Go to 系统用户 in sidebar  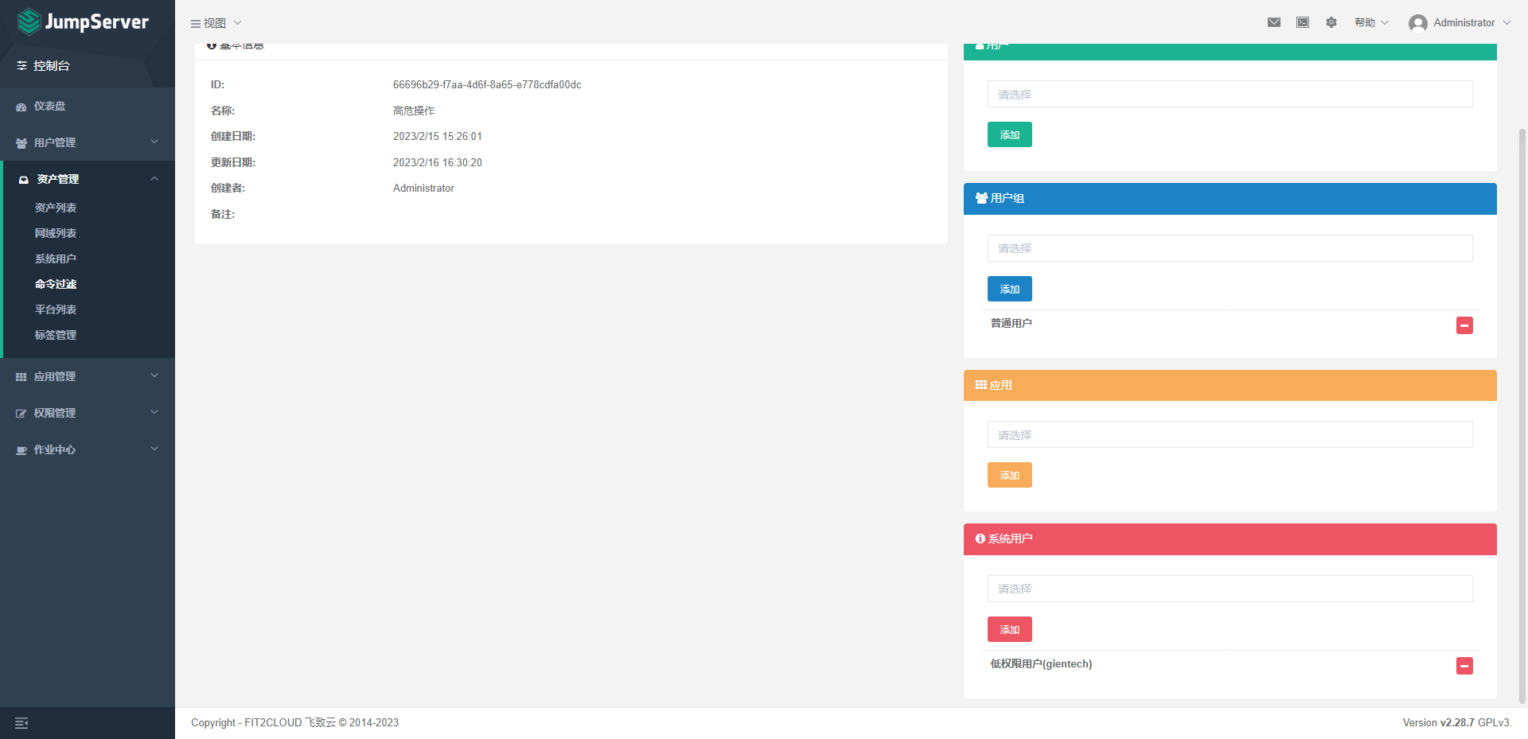(56, 259)
